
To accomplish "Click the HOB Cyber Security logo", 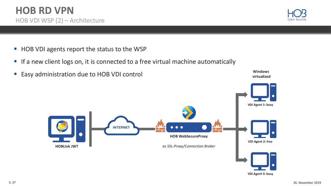I will point(297,15).
